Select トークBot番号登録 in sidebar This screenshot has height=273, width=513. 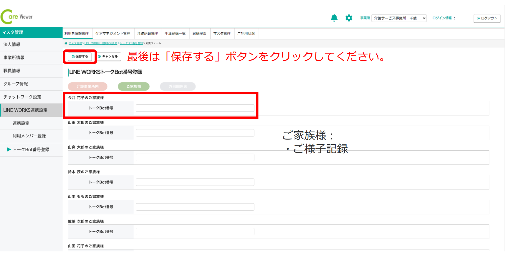point(31,149)
